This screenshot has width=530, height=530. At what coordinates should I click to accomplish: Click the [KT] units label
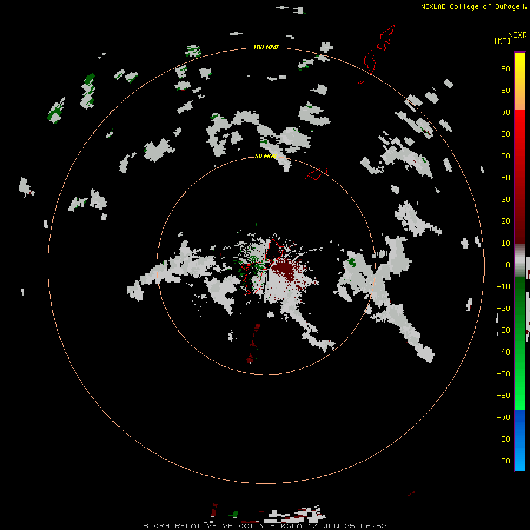pyautogui.click(x=502, y=41)
